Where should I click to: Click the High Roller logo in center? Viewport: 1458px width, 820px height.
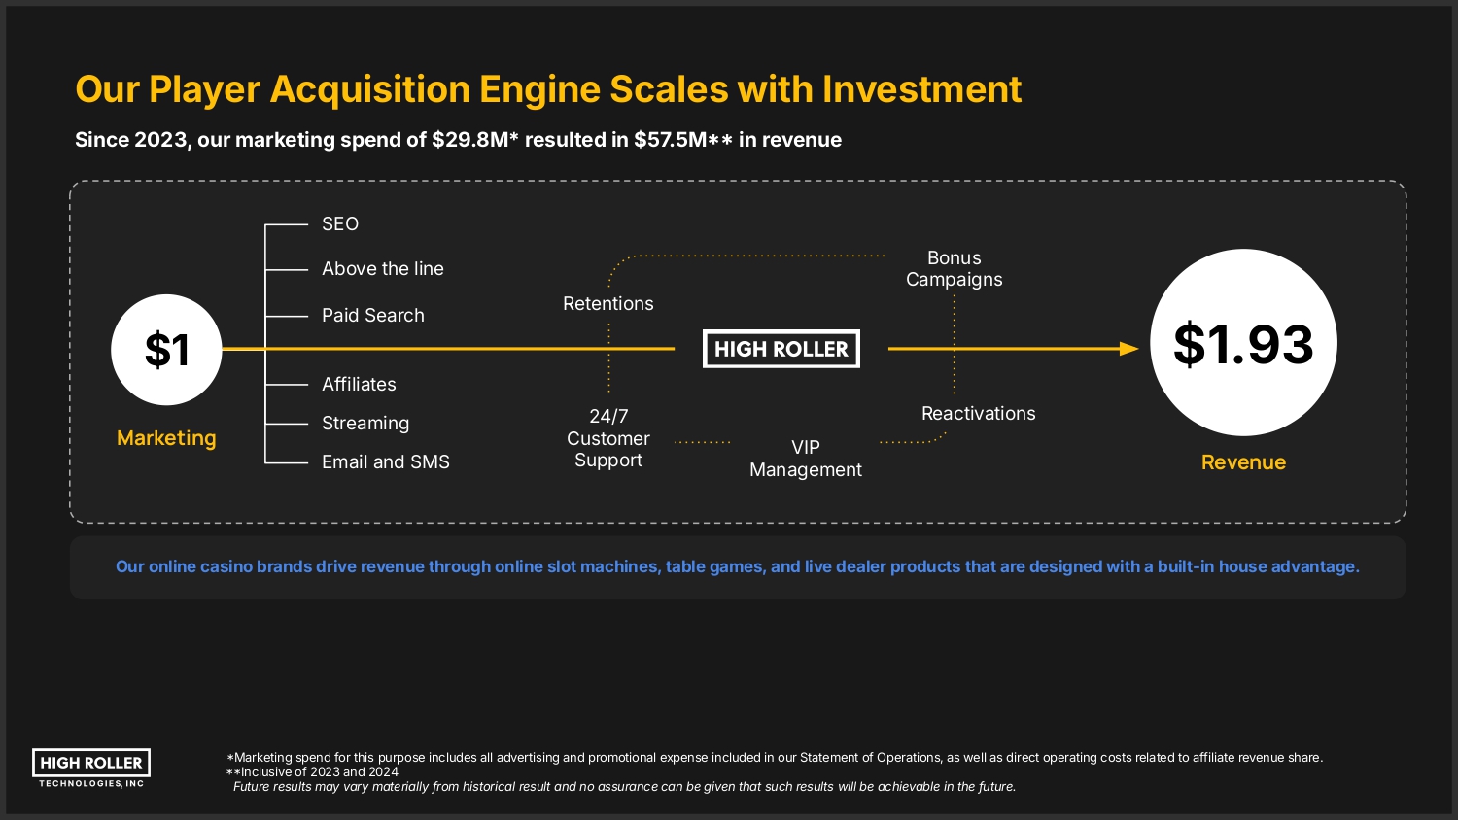[x=781, y=349]
